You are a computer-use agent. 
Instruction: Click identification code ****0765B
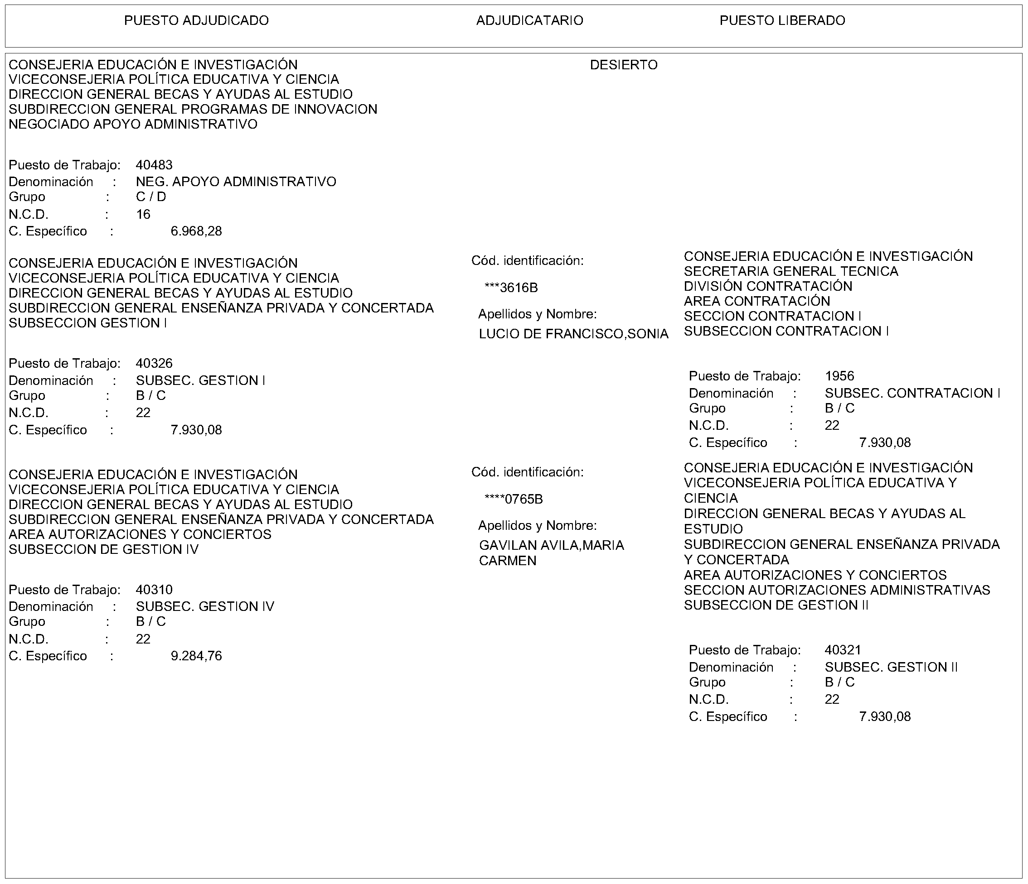pyautogui.click(x=513, y=499)
